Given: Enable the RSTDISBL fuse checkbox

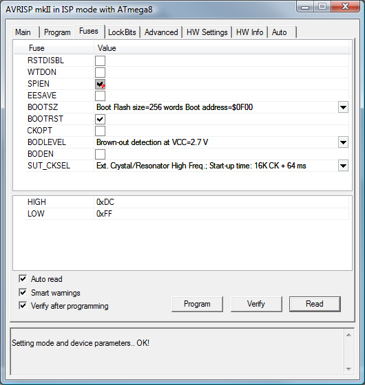Looking at the screenshot, I should pyautogui.click(x=100, y=60).
